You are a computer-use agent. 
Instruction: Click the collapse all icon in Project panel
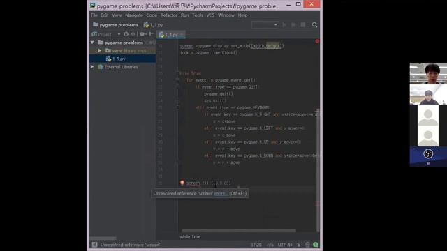133,34
